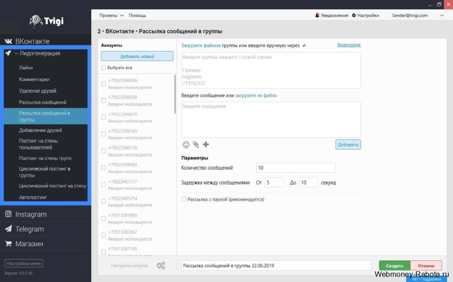This screenshot has height=282, width=453.
Task: Expand the Sender@tvigi.com account dropdown arrow
Action: tap(442, 15)
